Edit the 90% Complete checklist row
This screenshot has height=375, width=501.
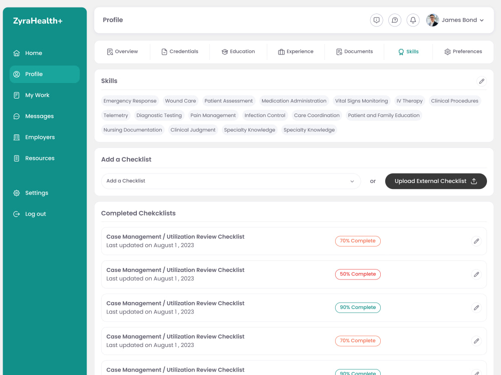476,307
